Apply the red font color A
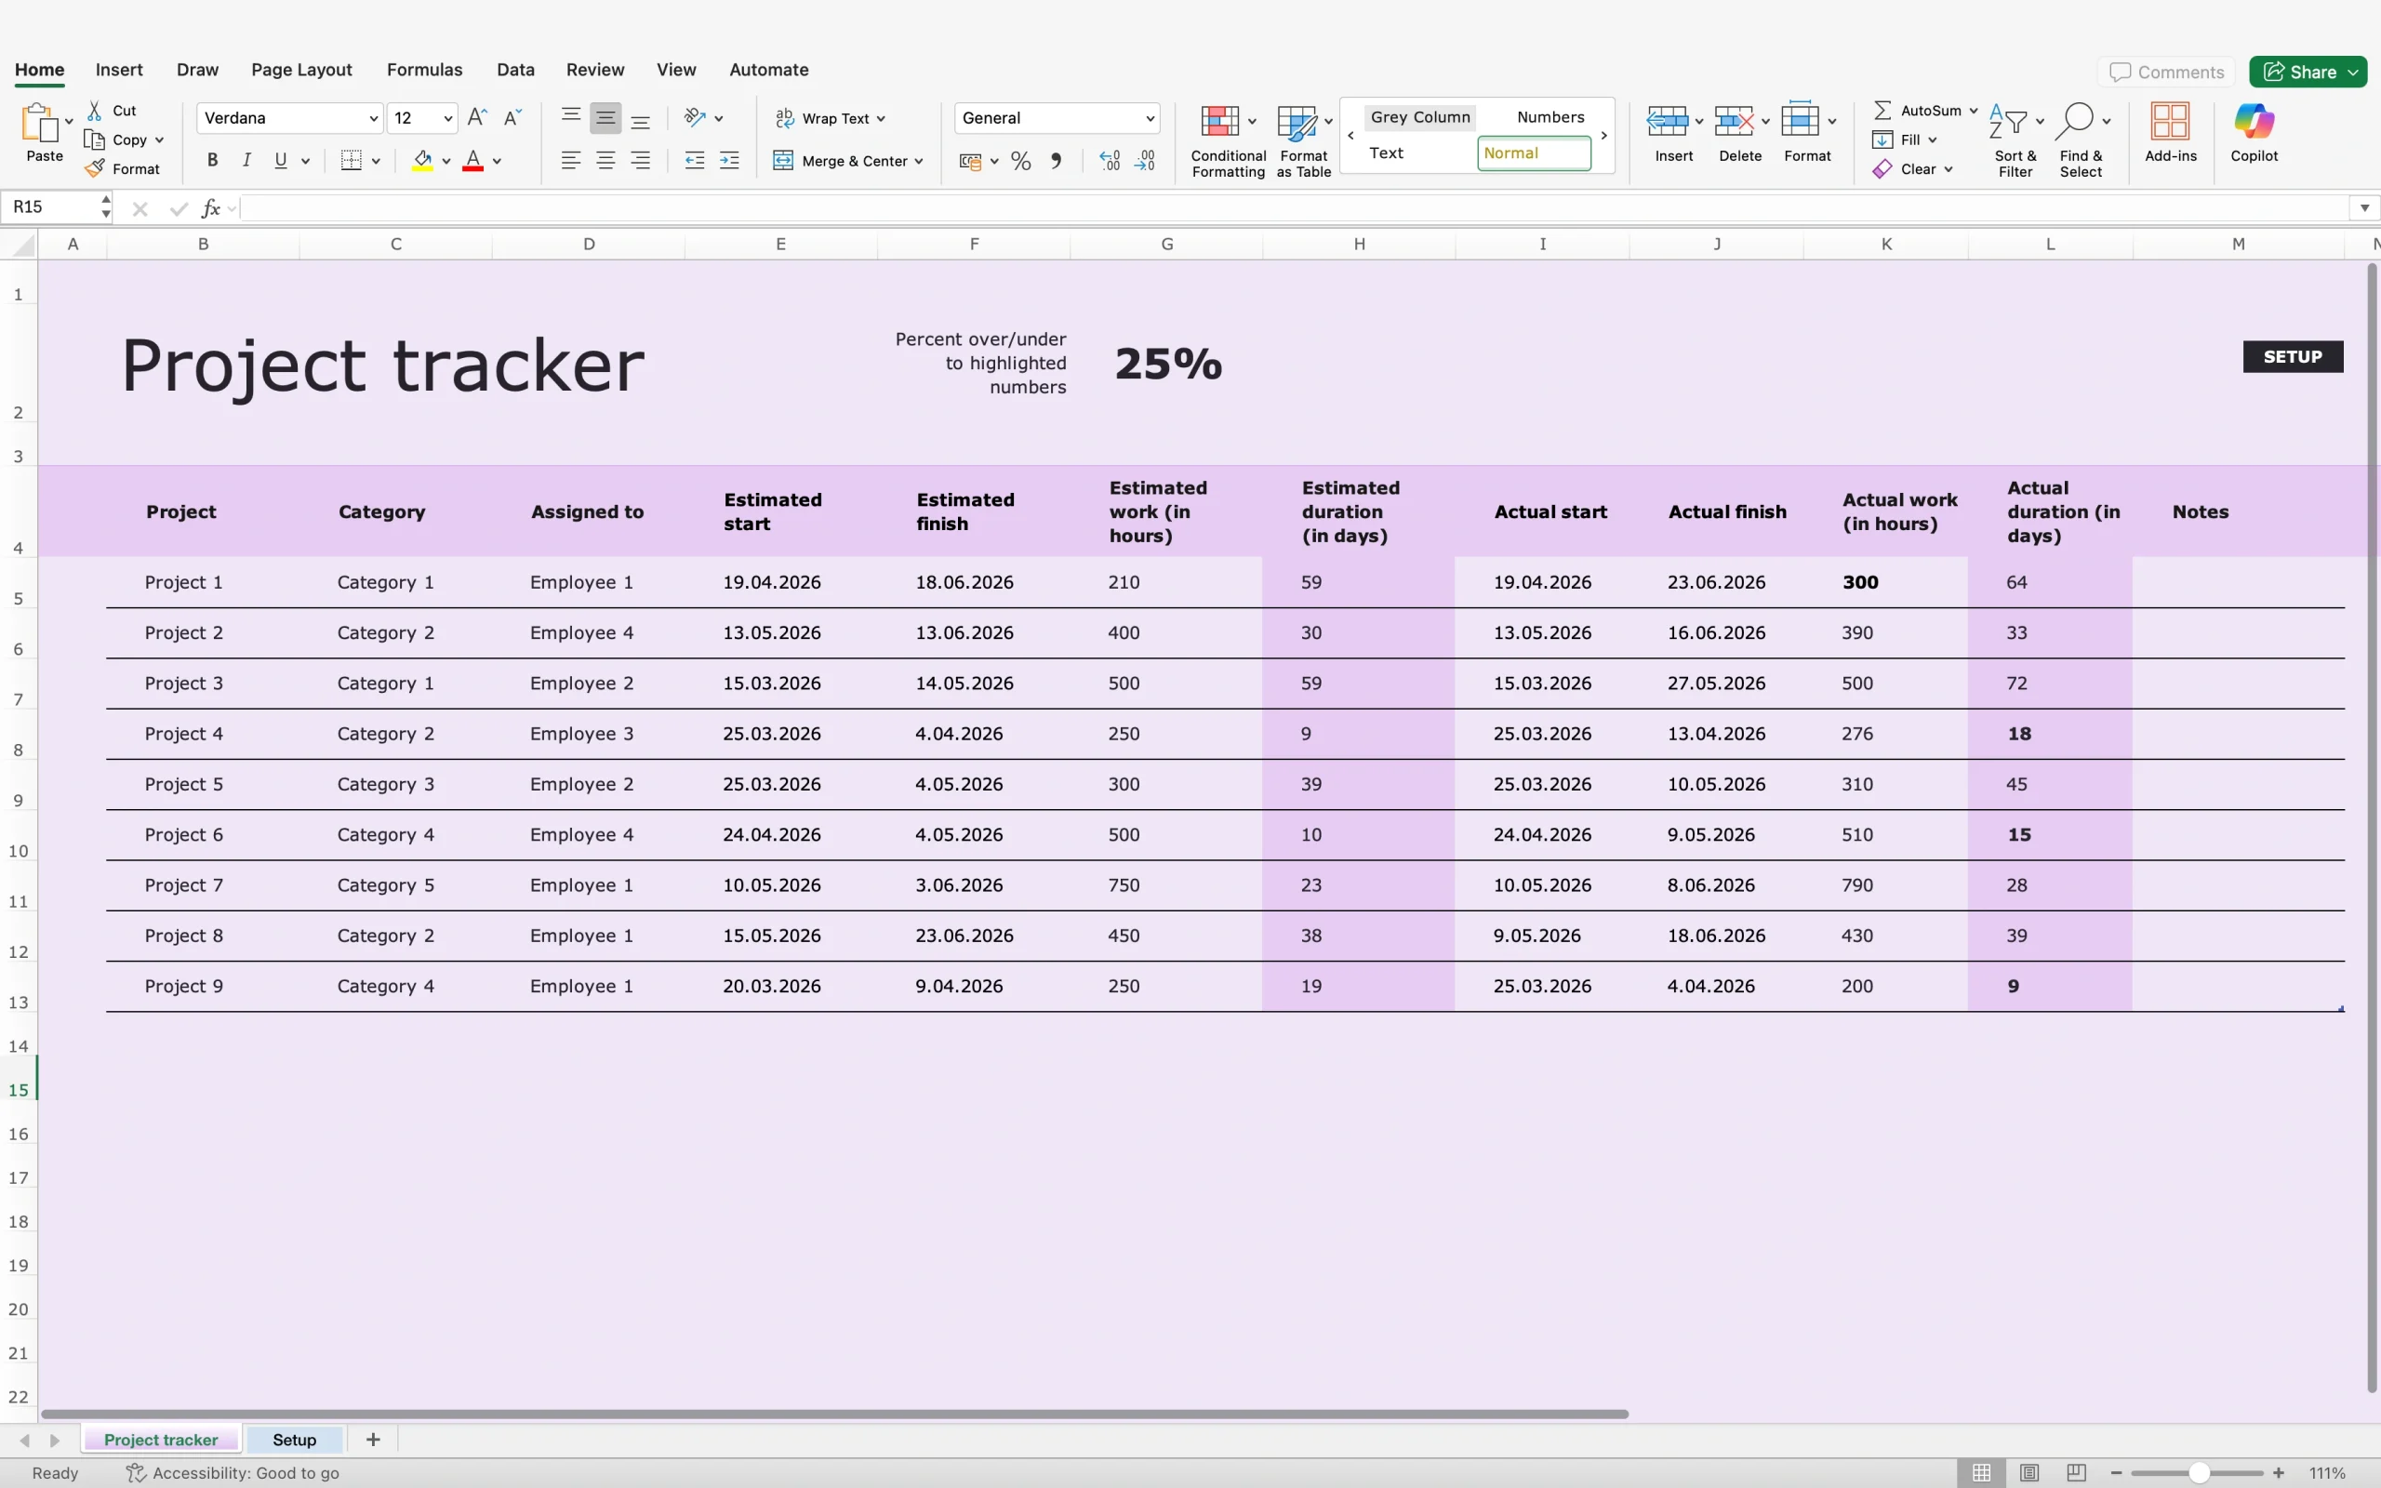2381x1488 pixels. tap(473, 160)
